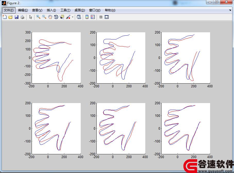
Task: Click the -300 y-axis label of first plot
Action: pos(27,83)
